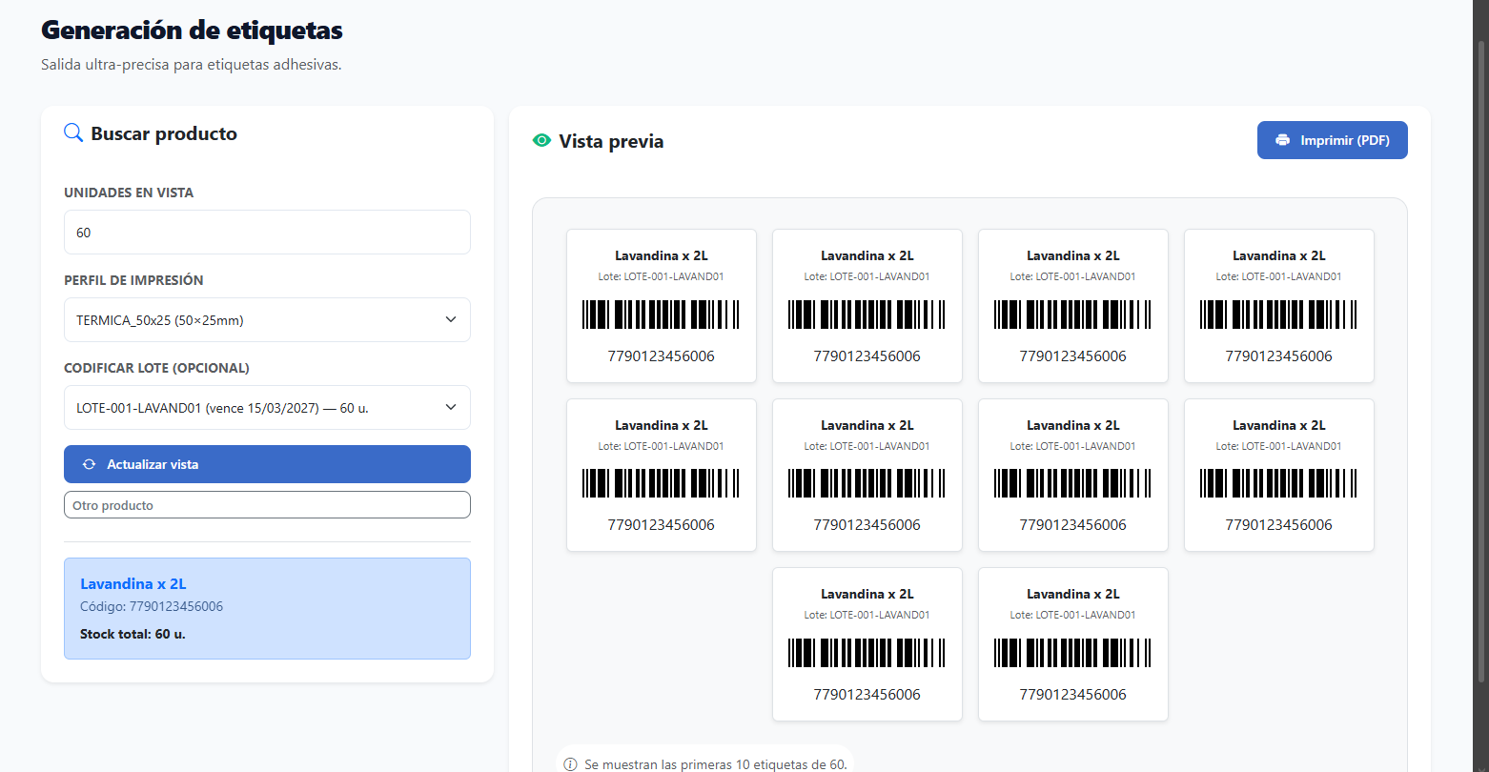Viewport: 1489px width, 772px height.
Task: Click the 'Salida ultra-precisa para etiquetas adhesivas.' subtitle
Action: [x=192, y=65]
